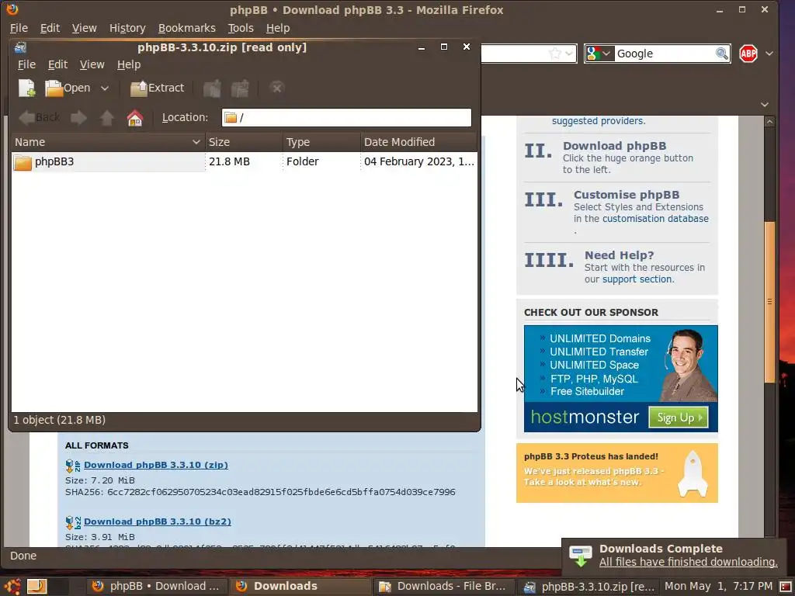This screenshot has width=795, height=596.
Task: Sort archive list by Size column
Action: [x=244, y=142]
